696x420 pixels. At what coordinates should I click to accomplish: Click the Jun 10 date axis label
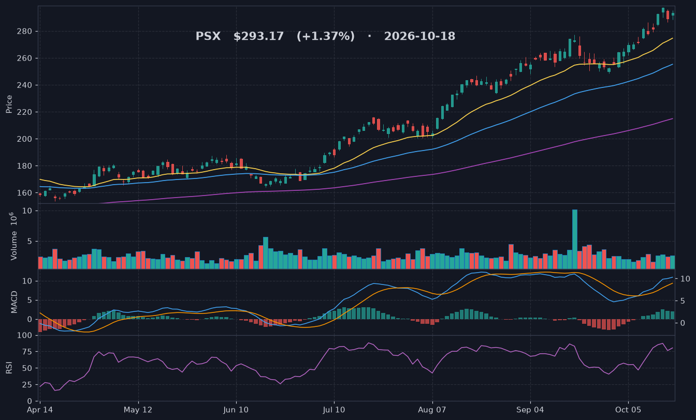236,410
